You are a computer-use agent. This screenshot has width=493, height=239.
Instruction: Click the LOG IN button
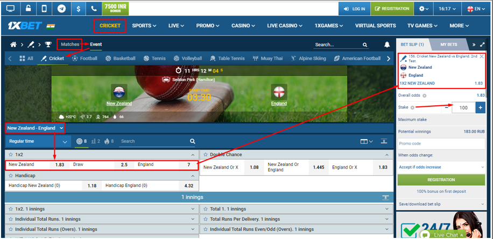pyautogui.click(x=354, y=9)
